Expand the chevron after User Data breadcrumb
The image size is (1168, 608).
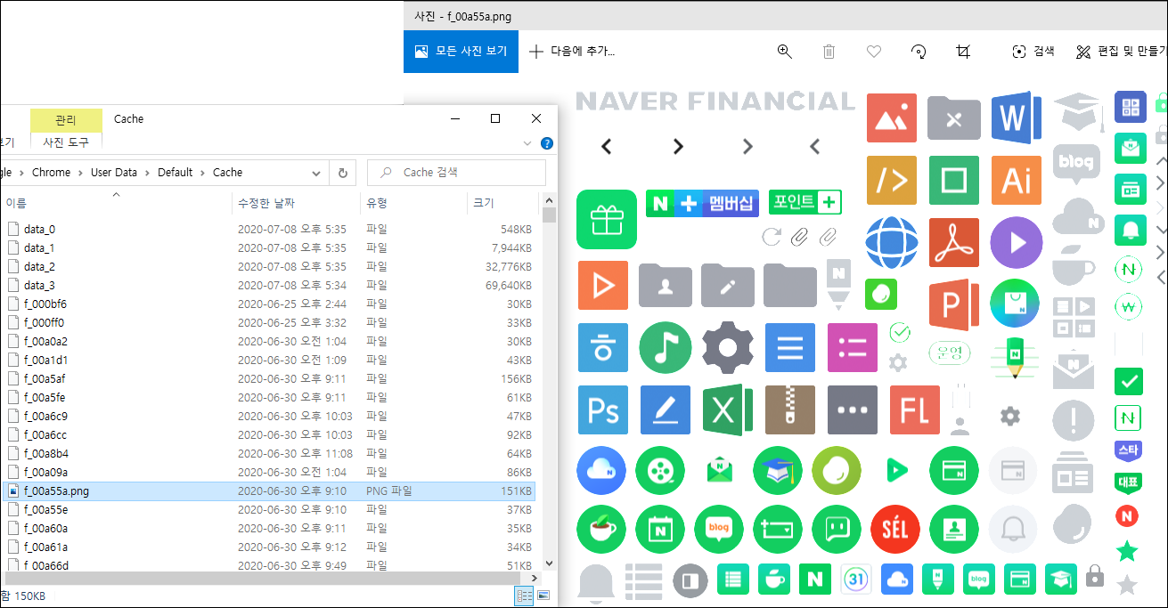point(147,173)
